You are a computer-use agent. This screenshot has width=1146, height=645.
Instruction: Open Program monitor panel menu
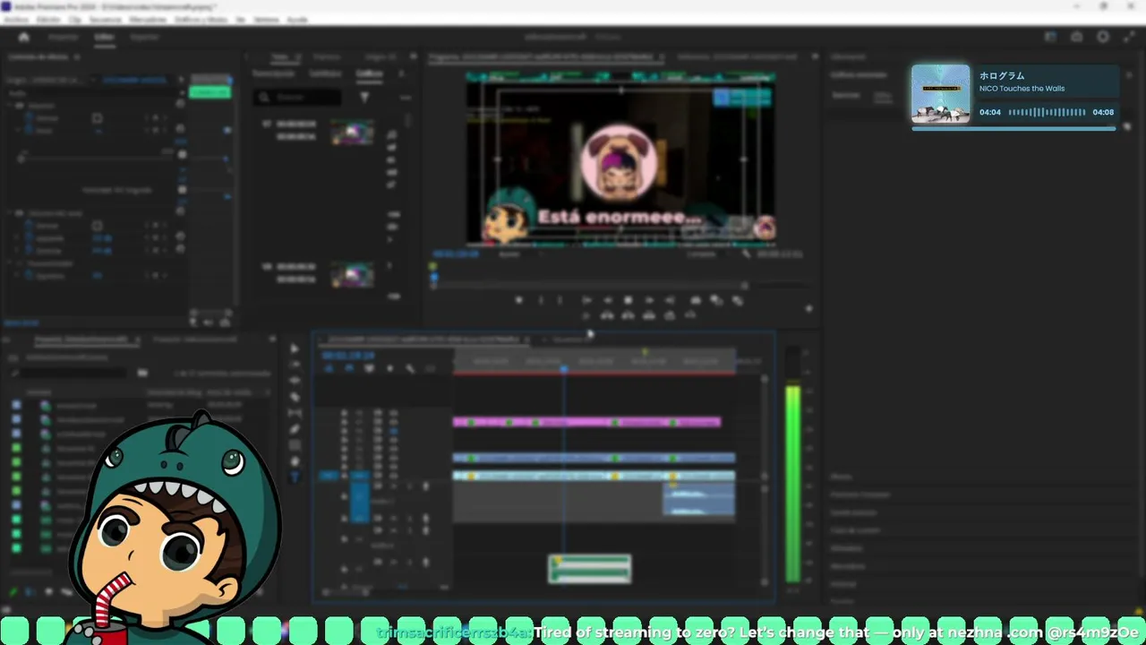(662, 56)
